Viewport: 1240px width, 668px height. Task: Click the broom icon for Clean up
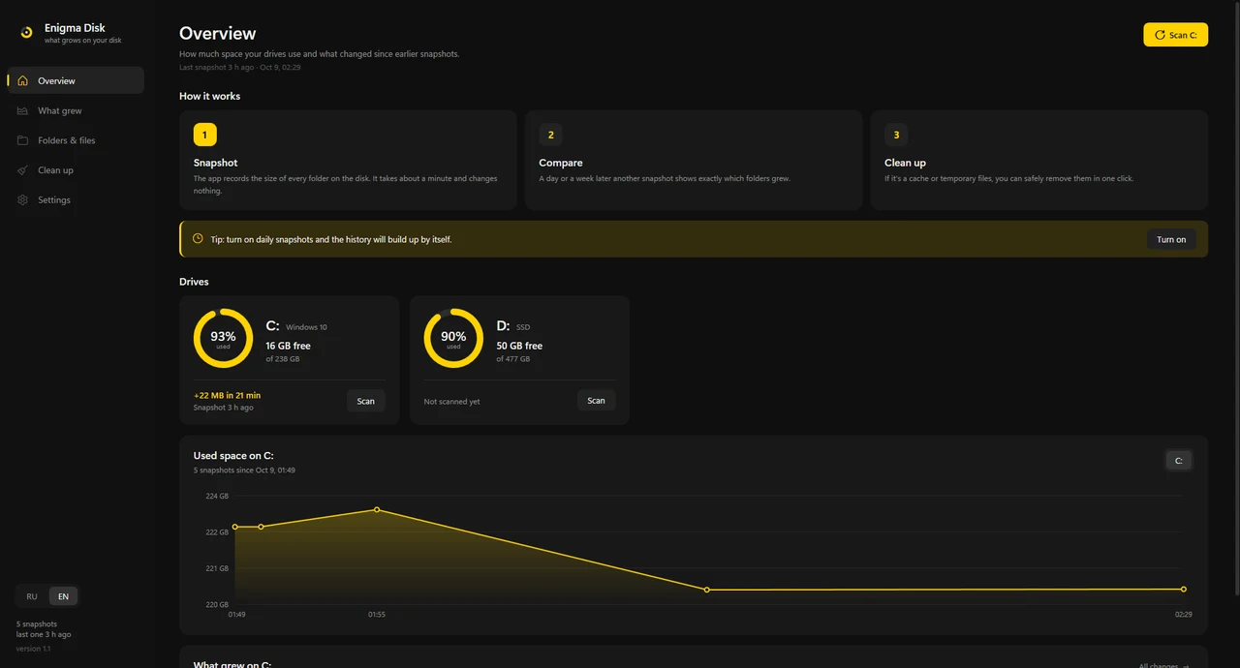pyautogui.click(x=22, y=170)
